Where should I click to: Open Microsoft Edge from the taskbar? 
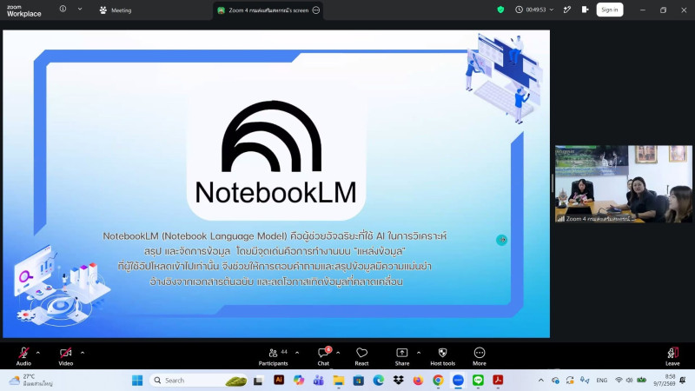379,380
